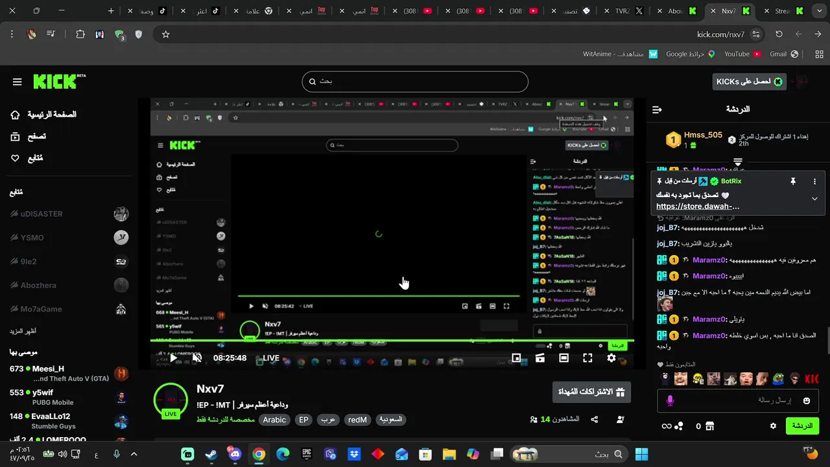Viewport: 830px width, 467px height.
Task: Open player settings gear
Action: [611, 358]
